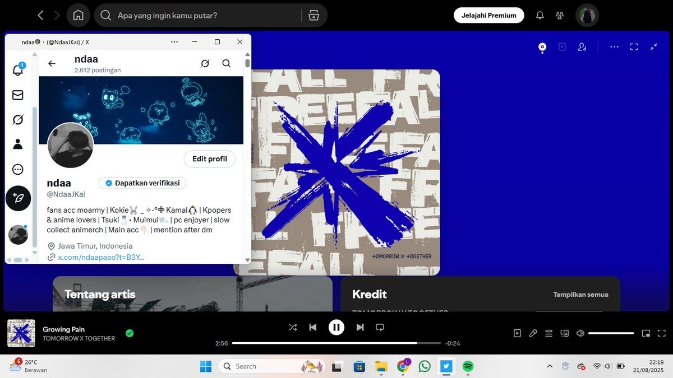Open account switcher avatar in X sidebar
Viewport: 673px width, 378px height.
pyautogui.click(x=18, y=235)
